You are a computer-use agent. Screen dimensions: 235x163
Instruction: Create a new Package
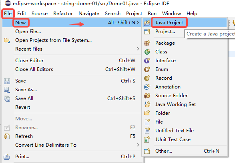point(185,43)
